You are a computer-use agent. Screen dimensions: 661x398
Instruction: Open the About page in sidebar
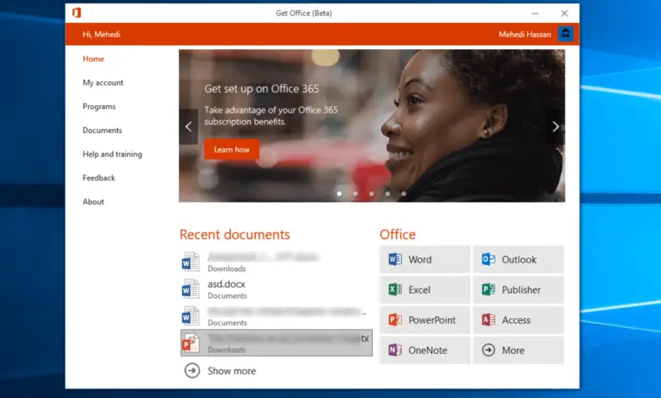[93, 202]
